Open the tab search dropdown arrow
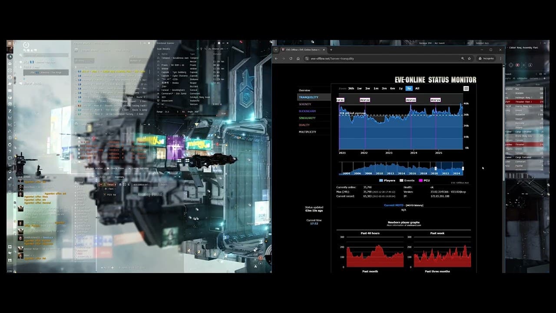 (276, 50)
